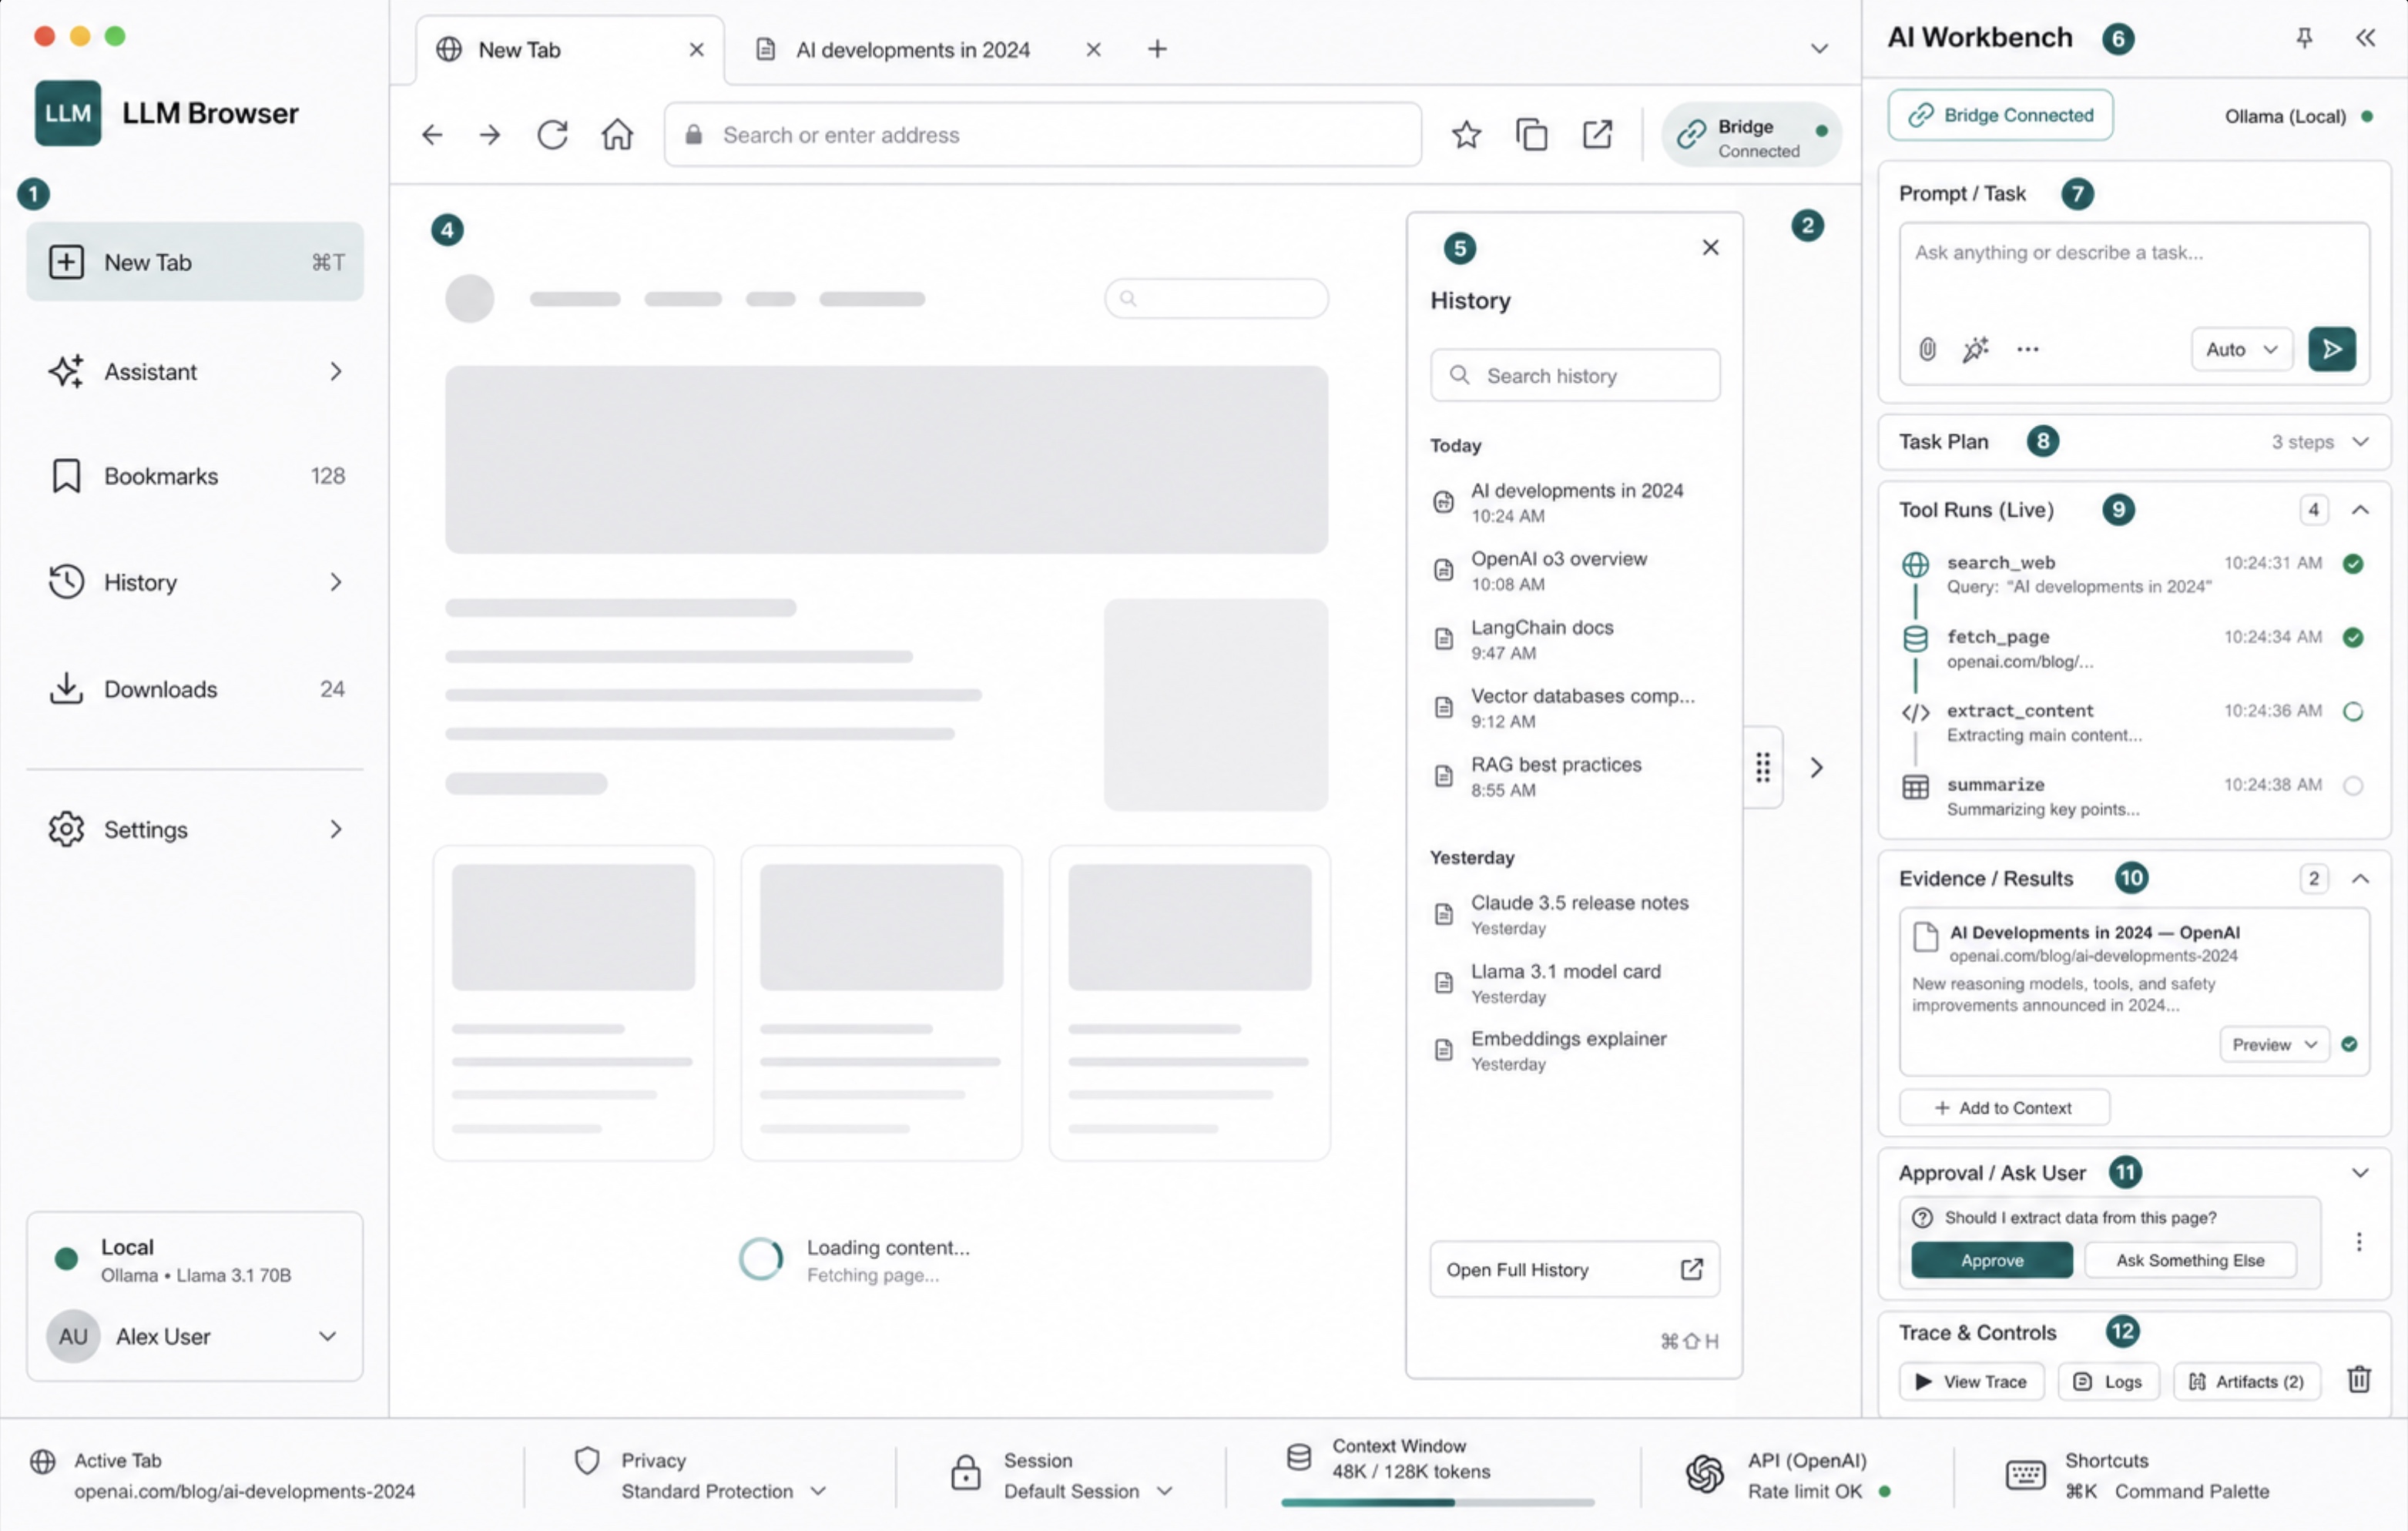Image resolution: width=2408 pixels, height=1531 pixels.
Task: Click the magic wand prompt enhancer
Action: [x=1975, y=349]
